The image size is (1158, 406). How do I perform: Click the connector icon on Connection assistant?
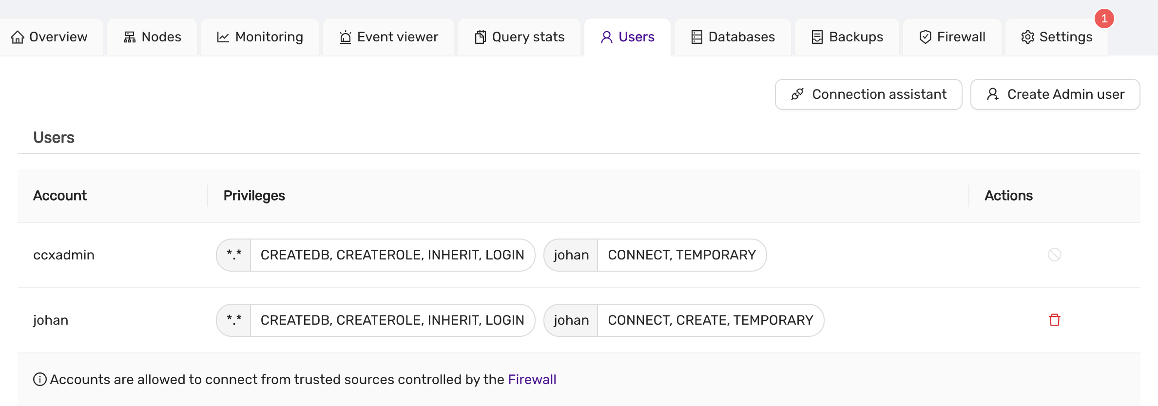797,94
